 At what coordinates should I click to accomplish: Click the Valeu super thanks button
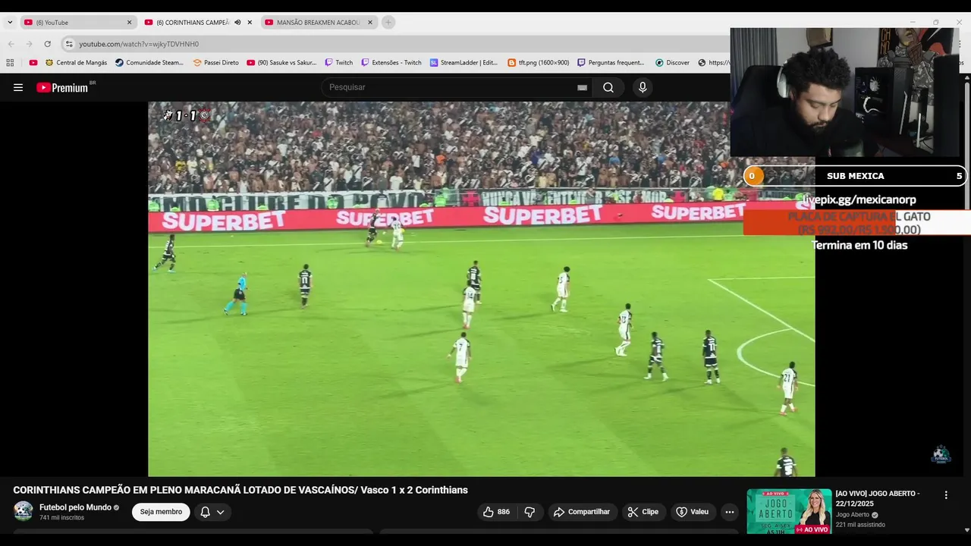pyautogui.click(x=692, y=512)
